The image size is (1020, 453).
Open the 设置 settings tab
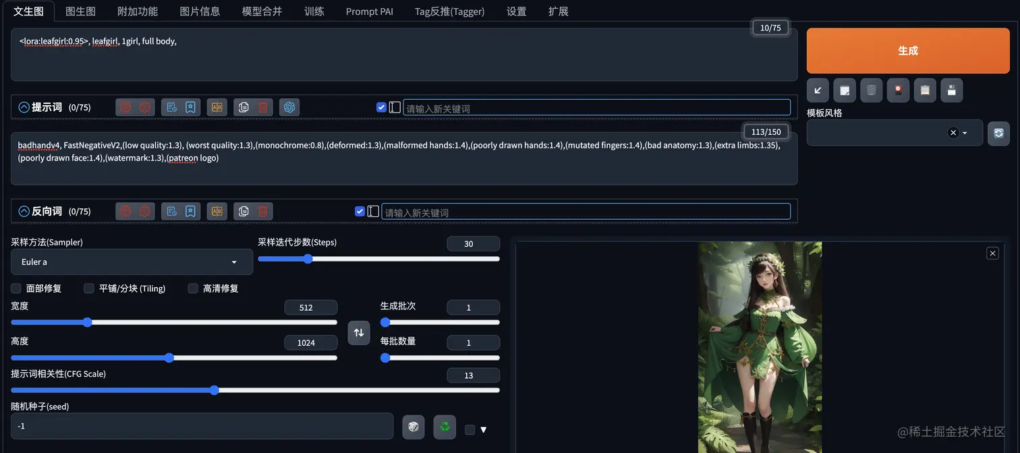[516, 11]
